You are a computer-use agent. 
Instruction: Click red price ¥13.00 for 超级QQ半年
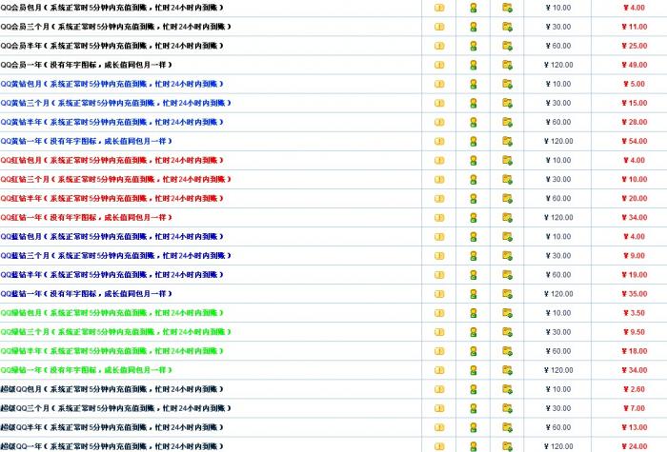pyautogui.click(x=635, y=427)
